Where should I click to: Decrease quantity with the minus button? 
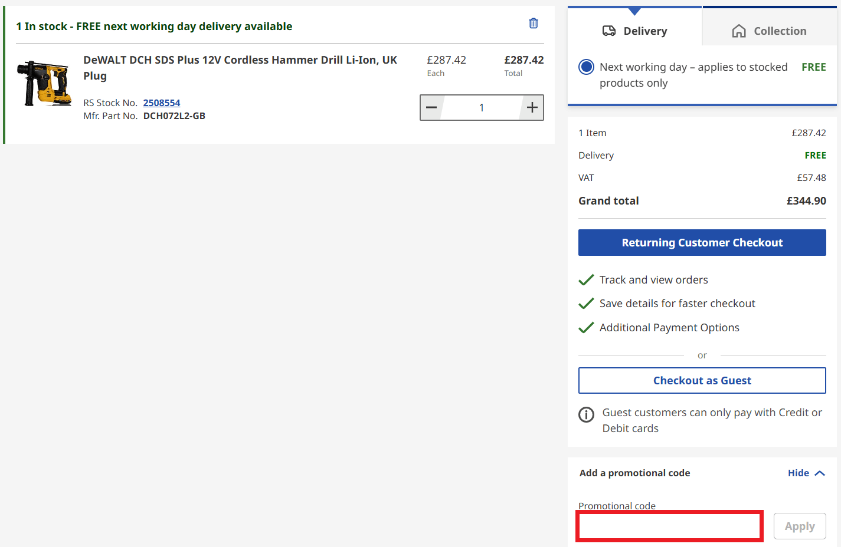431,107
